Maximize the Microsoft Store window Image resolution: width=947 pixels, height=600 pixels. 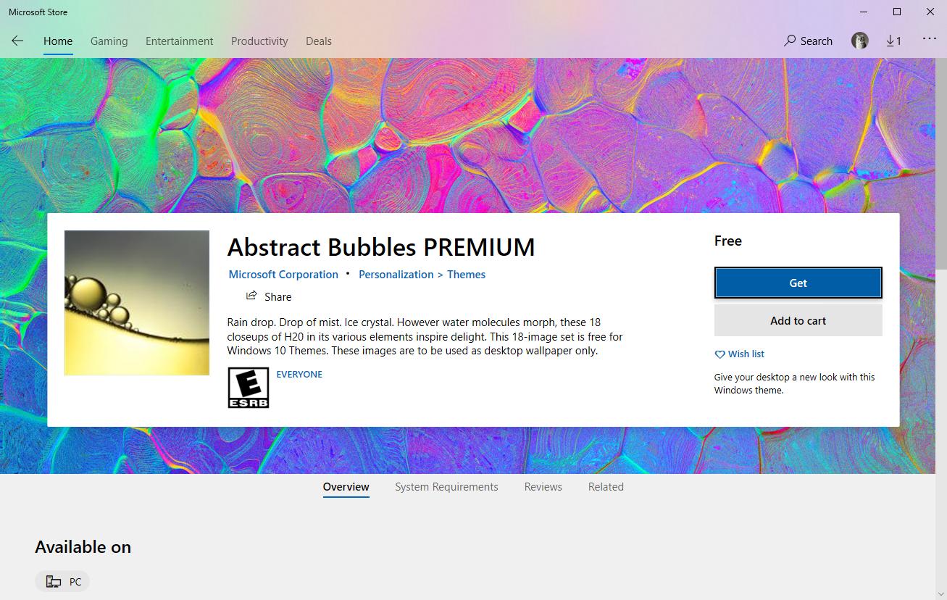pos(897,12)
